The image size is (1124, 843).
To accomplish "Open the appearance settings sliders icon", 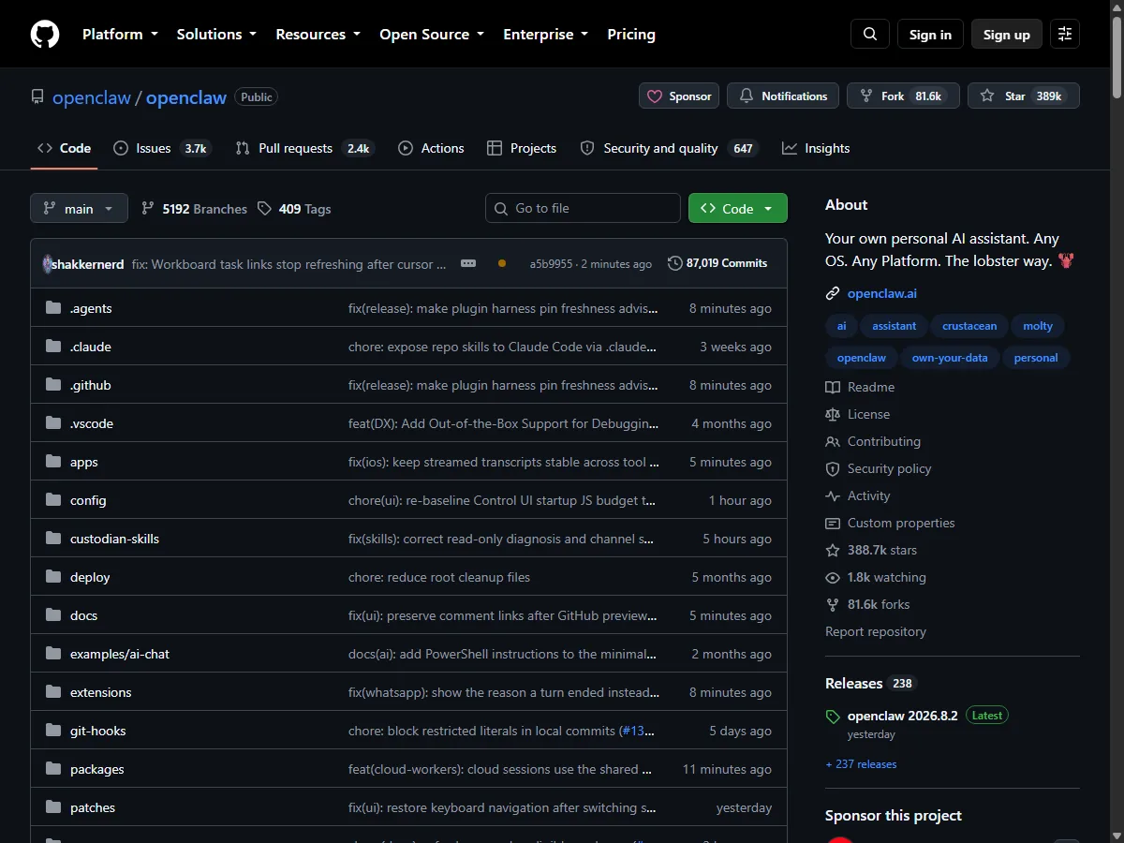I will 1064,34.
